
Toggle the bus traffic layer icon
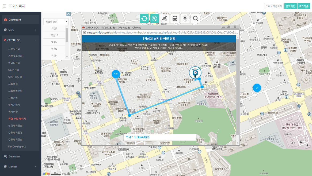click(x=175, y=19)
